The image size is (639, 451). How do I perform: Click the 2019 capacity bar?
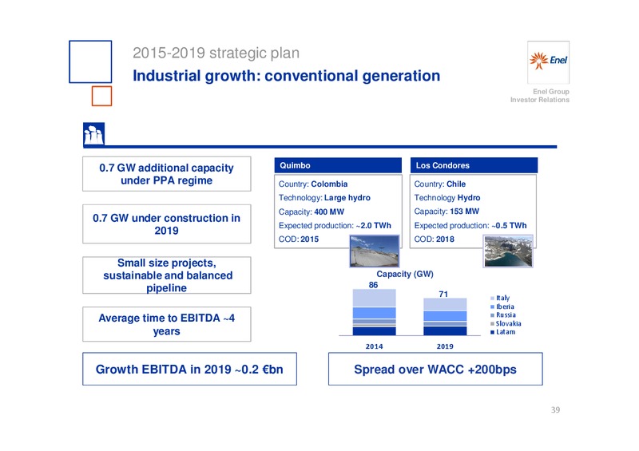(x=445, y=317)
